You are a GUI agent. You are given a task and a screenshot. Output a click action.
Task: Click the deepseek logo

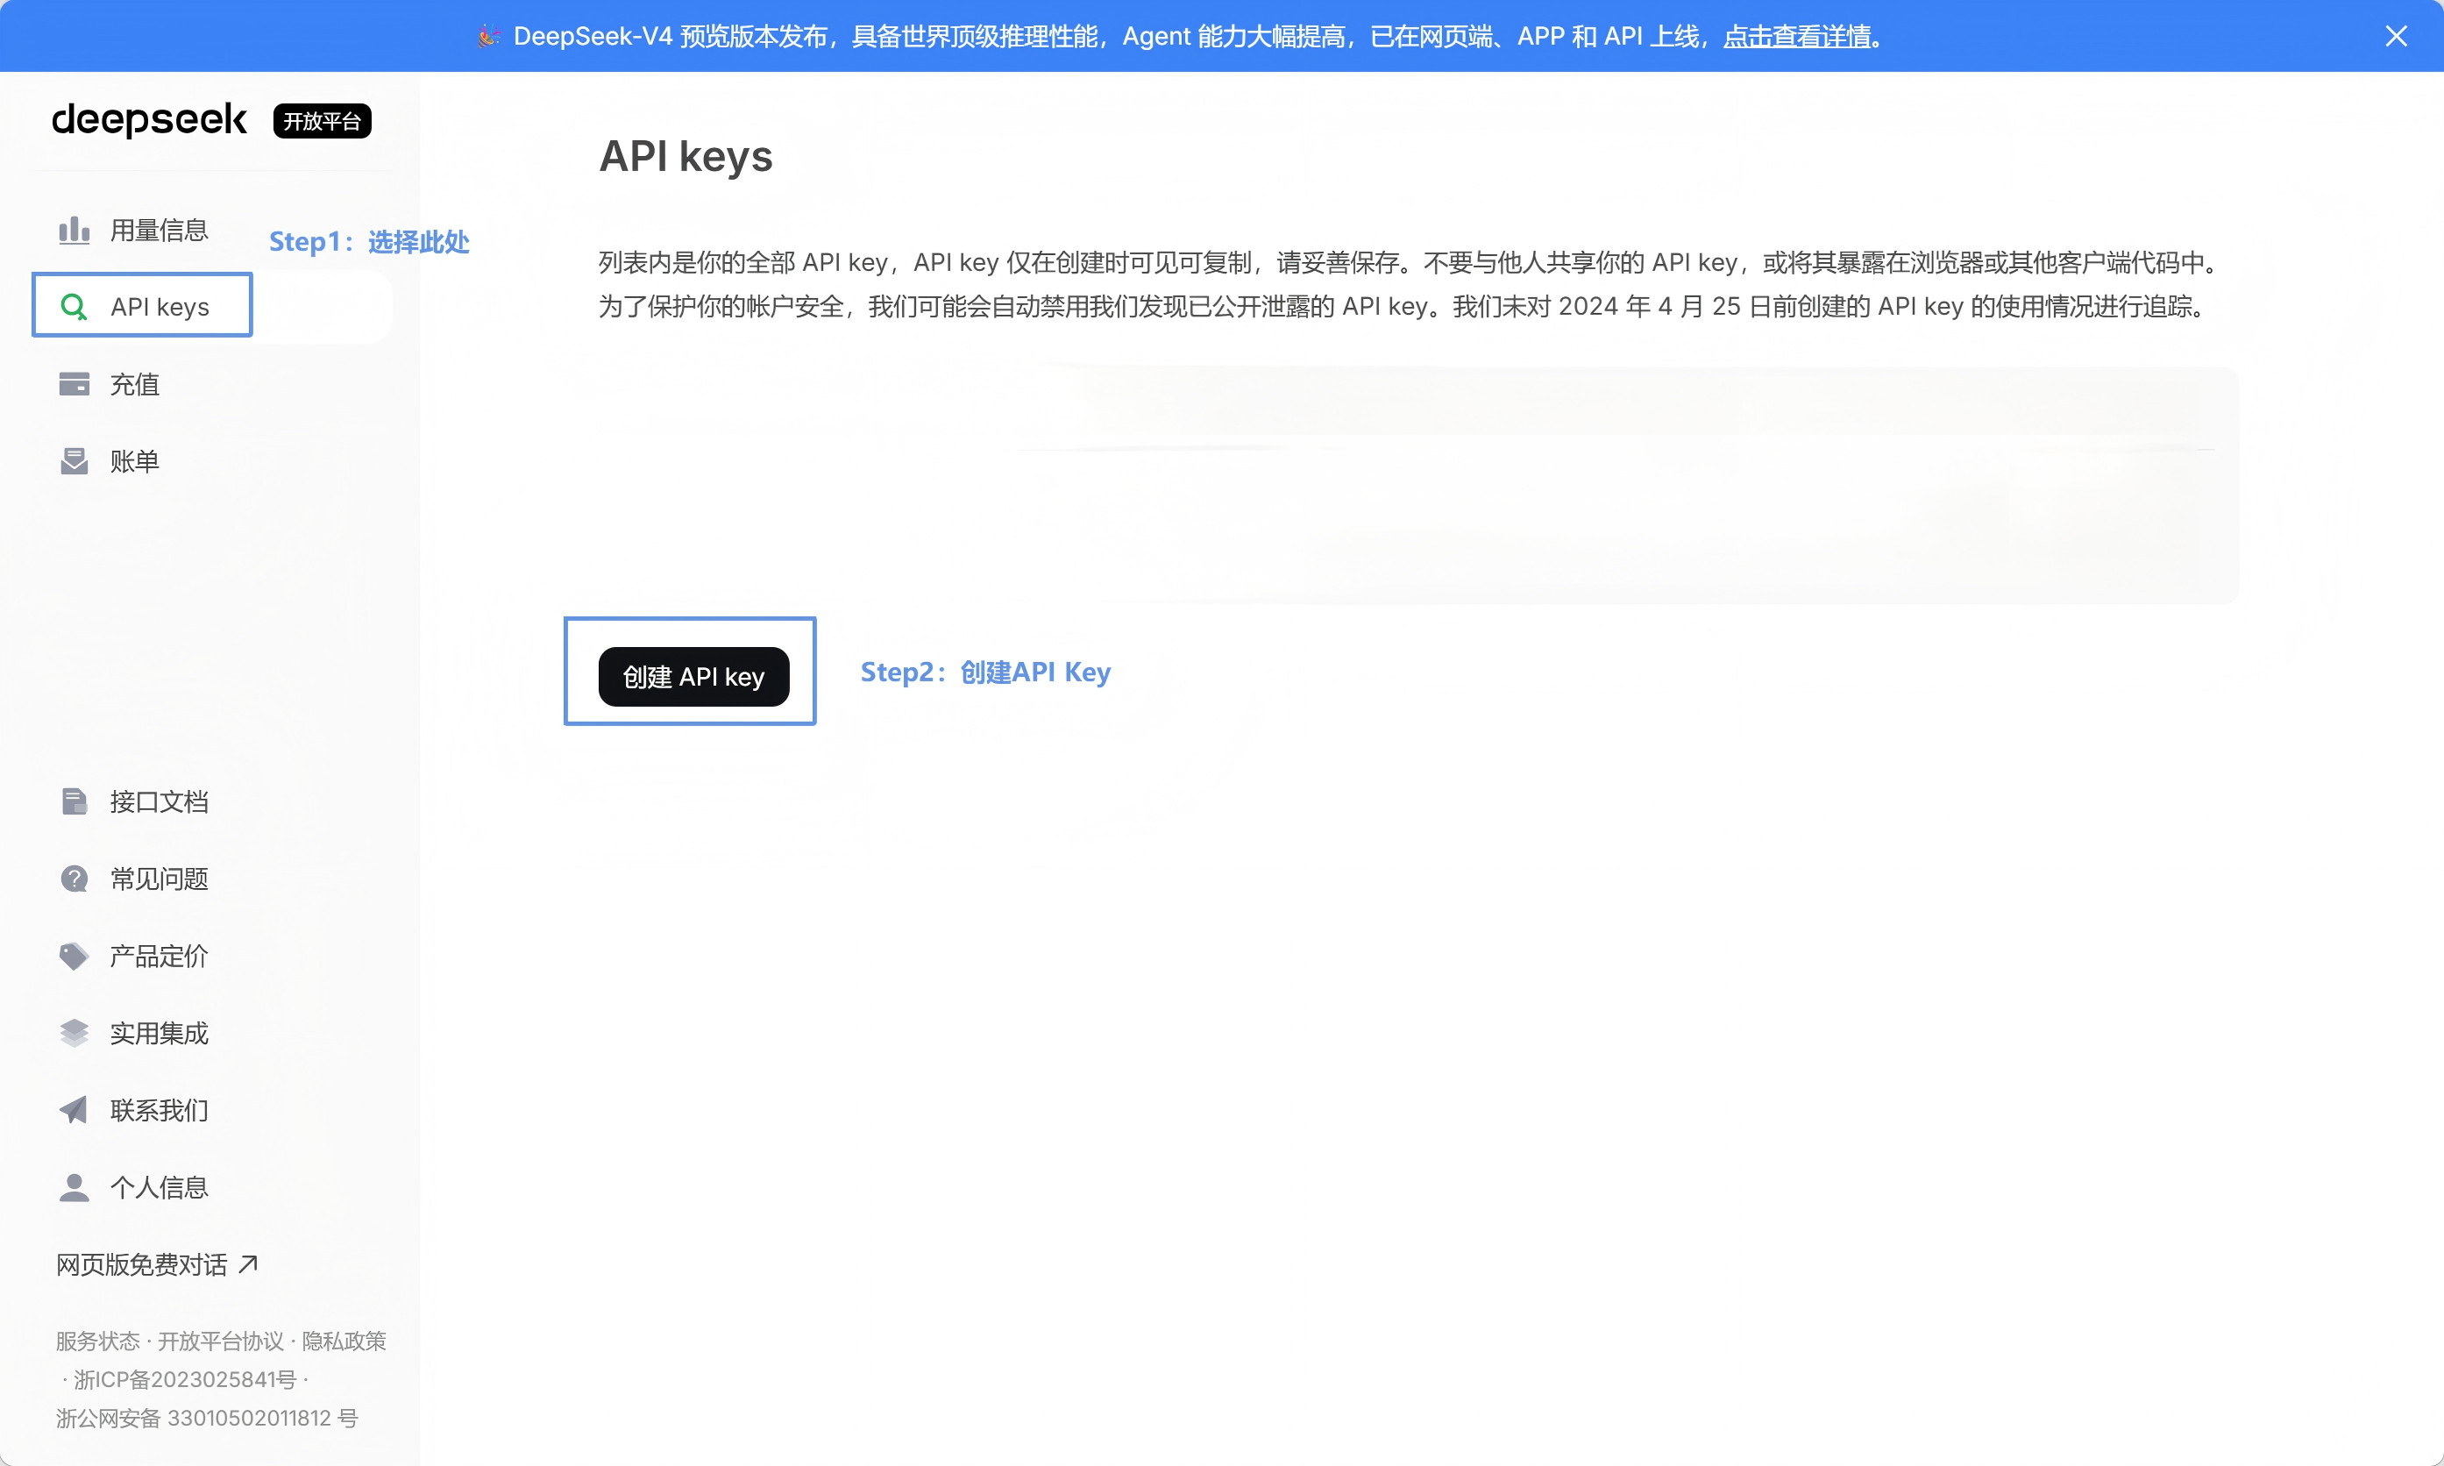149,120
